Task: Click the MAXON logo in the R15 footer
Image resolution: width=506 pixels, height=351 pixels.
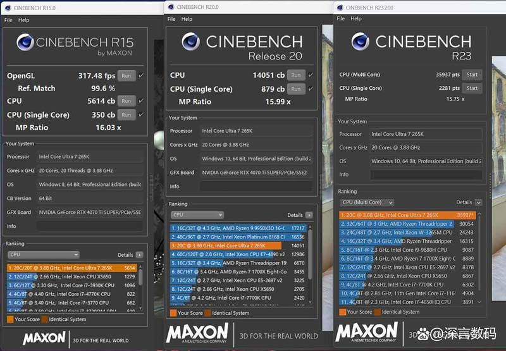Action: (44, 338)
